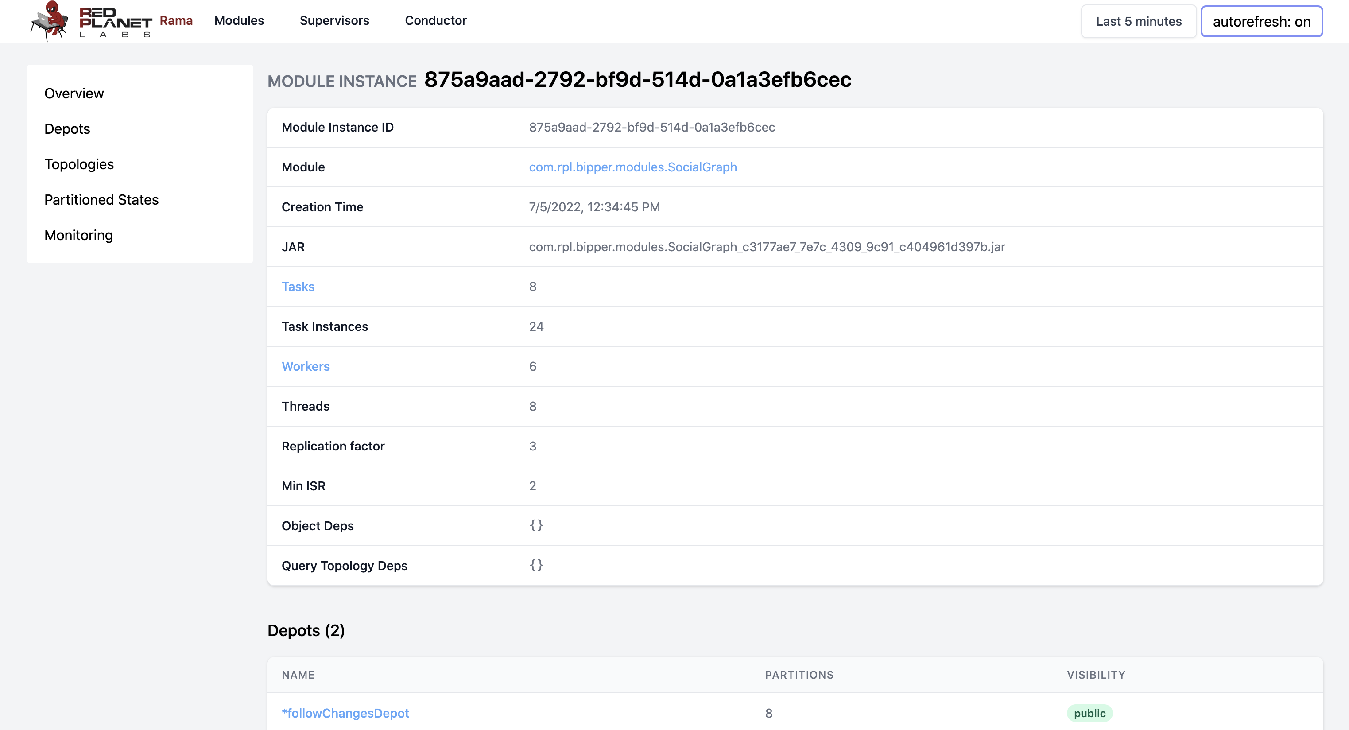Open the Modules menu item
Screen dimensions: 1349x730
click(238, 21)
